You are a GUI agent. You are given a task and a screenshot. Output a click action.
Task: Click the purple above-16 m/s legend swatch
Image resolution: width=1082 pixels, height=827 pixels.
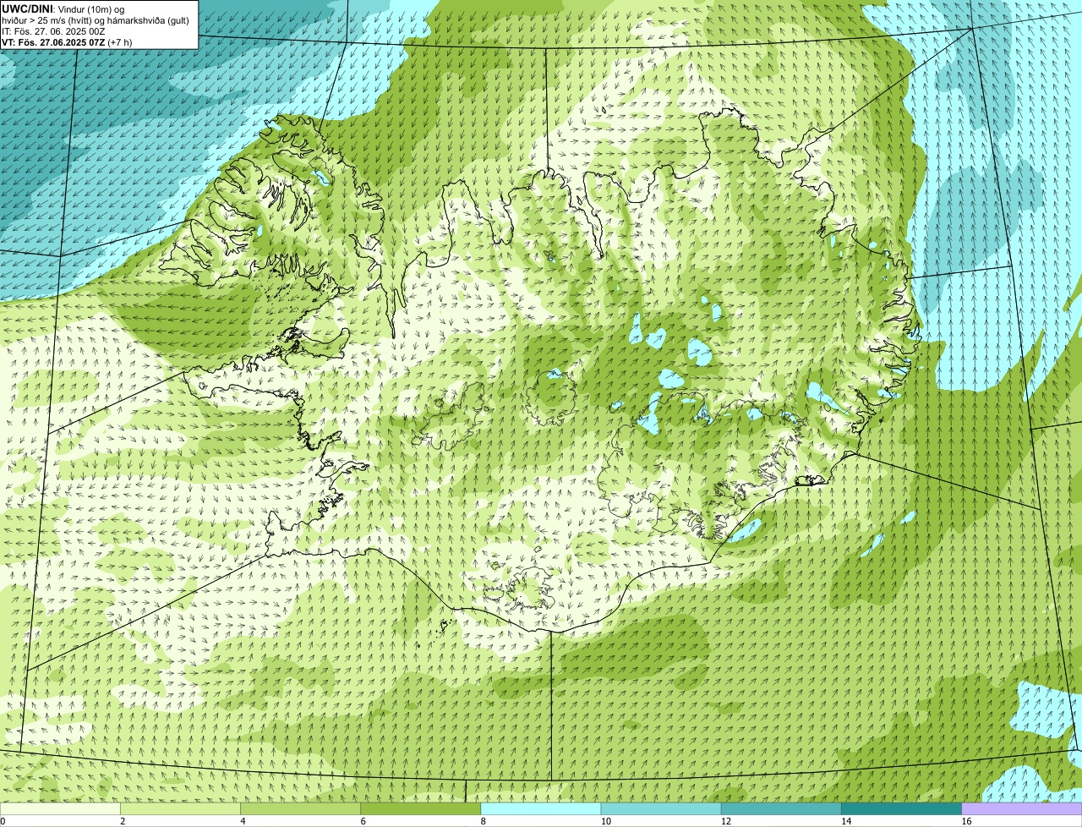1022,808
